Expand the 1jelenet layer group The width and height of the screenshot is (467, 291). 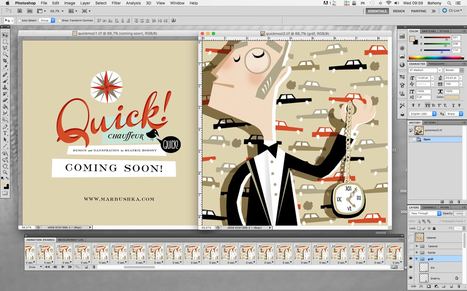[x=417, y=246]
